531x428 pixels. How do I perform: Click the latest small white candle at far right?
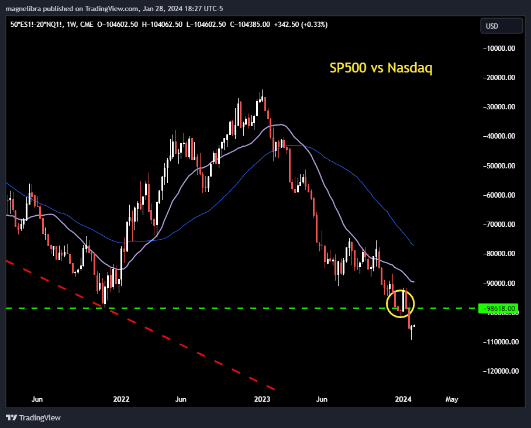415,326
